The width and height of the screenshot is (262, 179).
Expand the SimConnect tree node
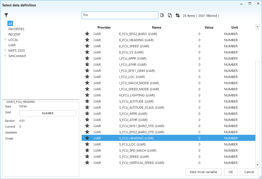point(5,56)
